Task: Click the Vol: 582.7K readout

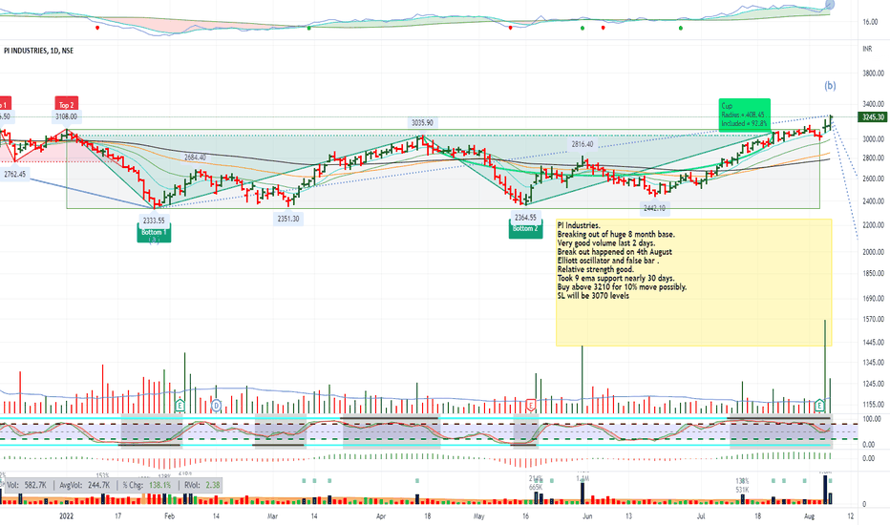Action: (27, 485)
